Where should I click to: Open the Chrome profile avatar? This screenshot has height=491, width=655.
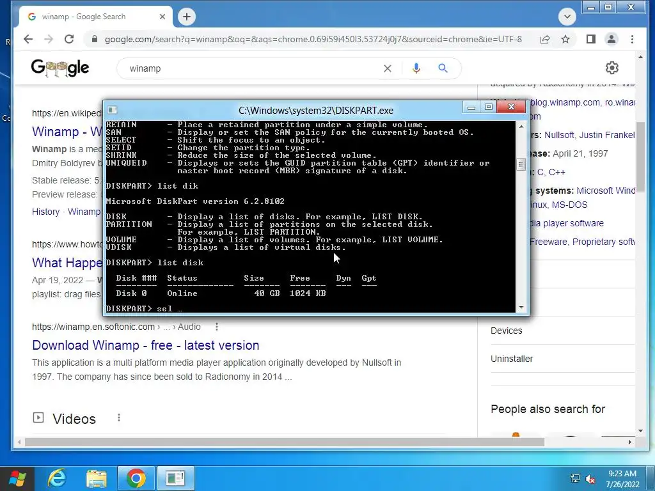(x=611, y=39)
